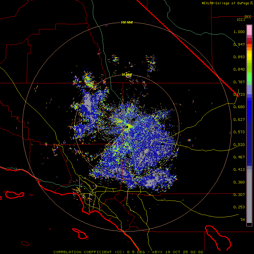Pick the light periwinkle swatch near 0.733

[249, 89]
